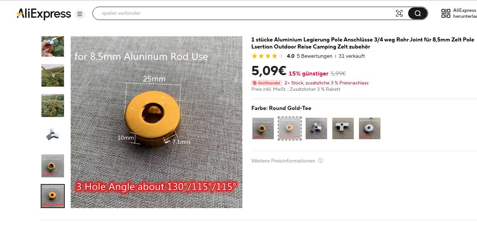Click Weitere Preisinformationen link
This screenshot has height=234, width=477.
(x=283, y=161)
